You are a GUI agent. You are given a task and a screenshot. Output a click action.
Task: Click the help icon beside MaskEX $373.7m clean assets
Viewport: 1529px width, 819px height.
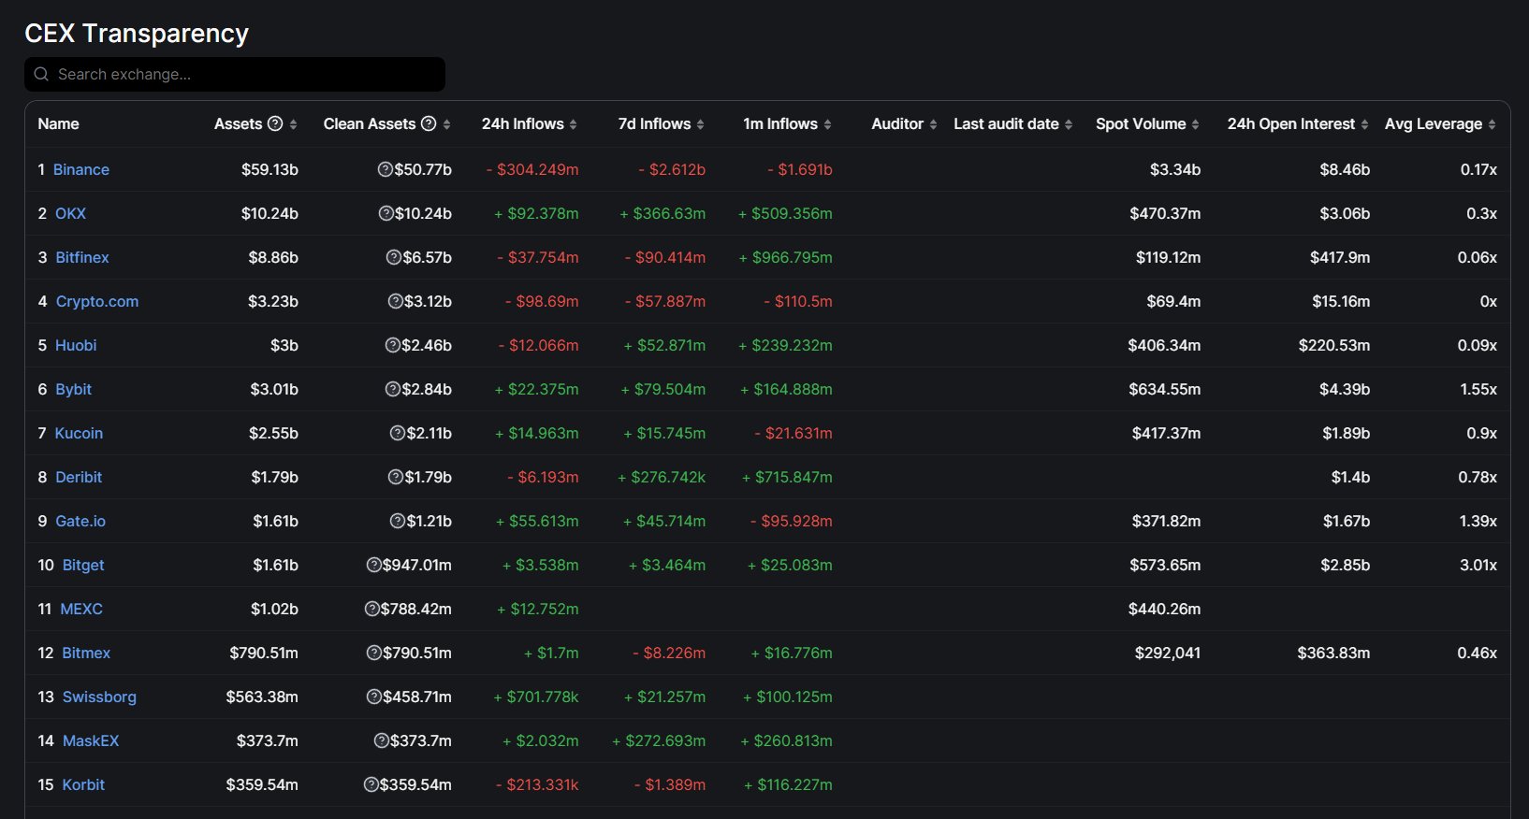click(x=381, y=740)
